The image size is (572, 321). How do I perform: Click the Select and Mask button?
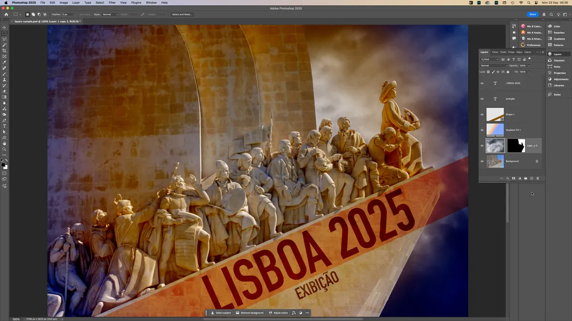click(182, 14)
